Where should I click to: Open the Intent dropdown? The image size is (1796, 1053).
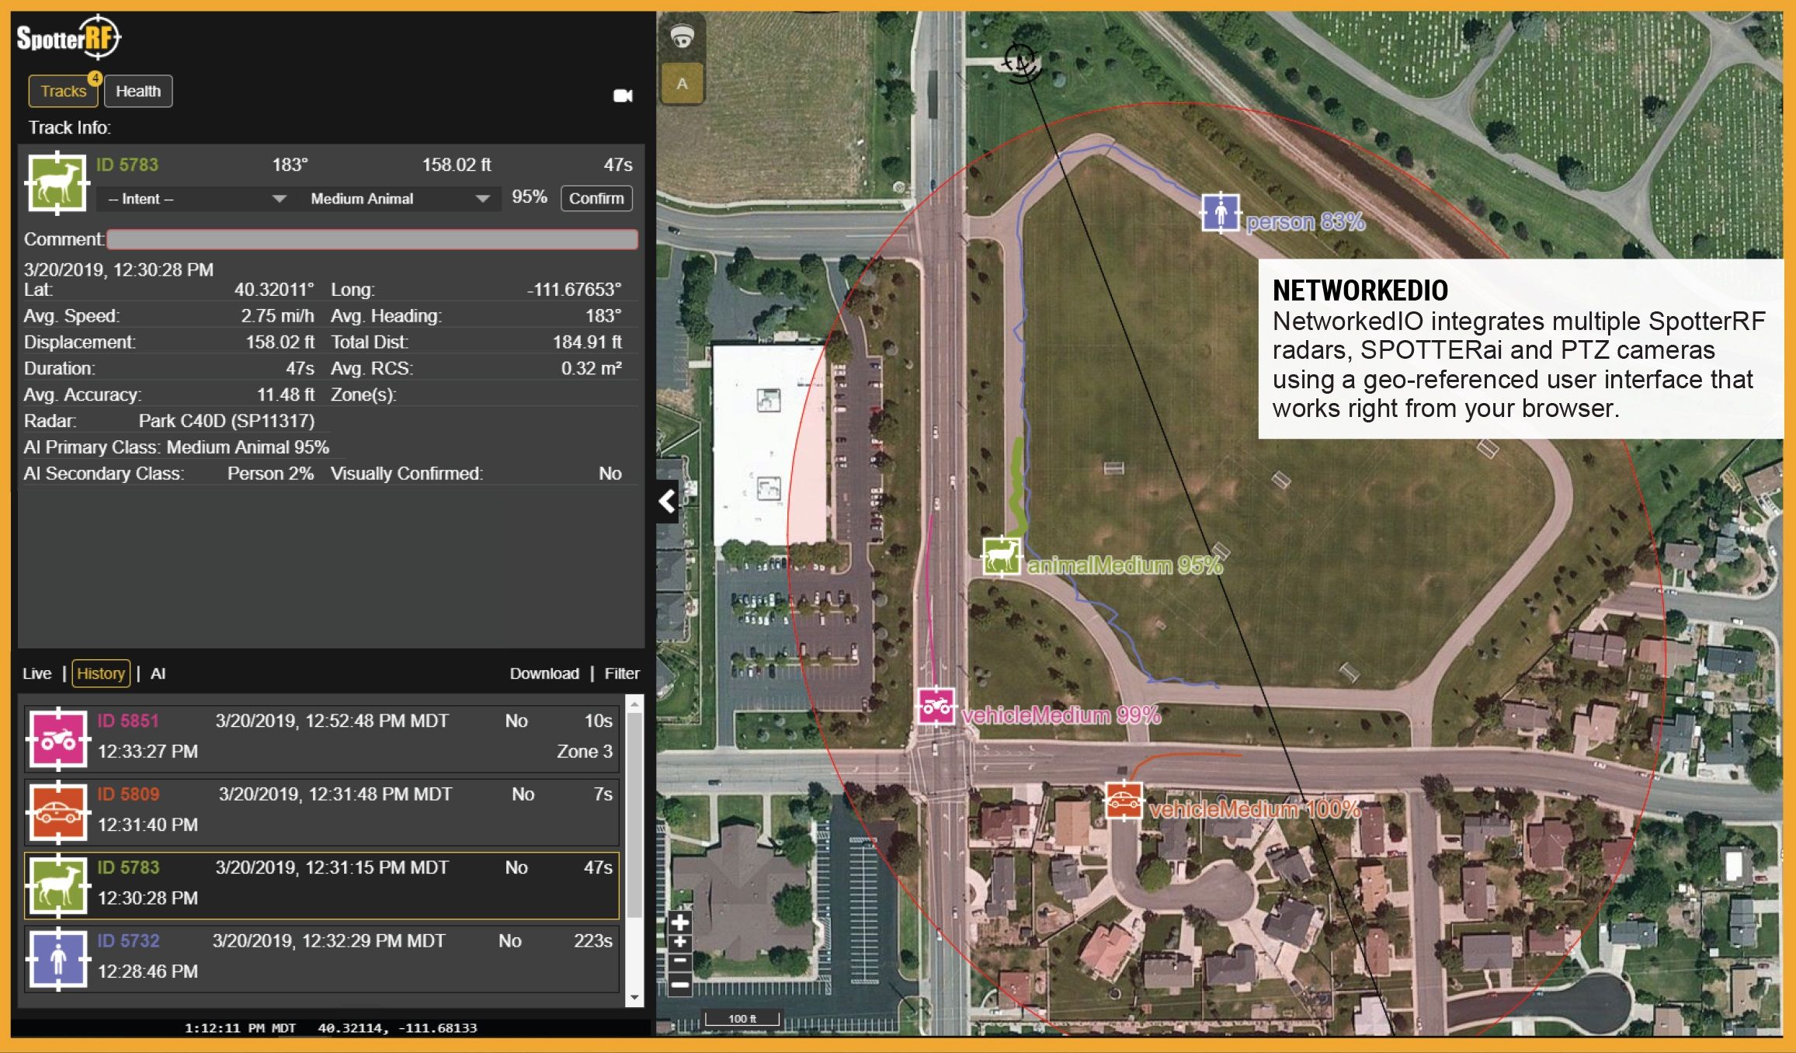click(x=196, y=199)
